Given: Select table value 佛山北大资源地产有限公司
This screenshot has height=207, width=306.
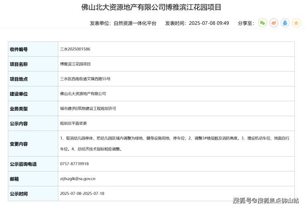Looking at the screenshot, I should tap(83, 94).
